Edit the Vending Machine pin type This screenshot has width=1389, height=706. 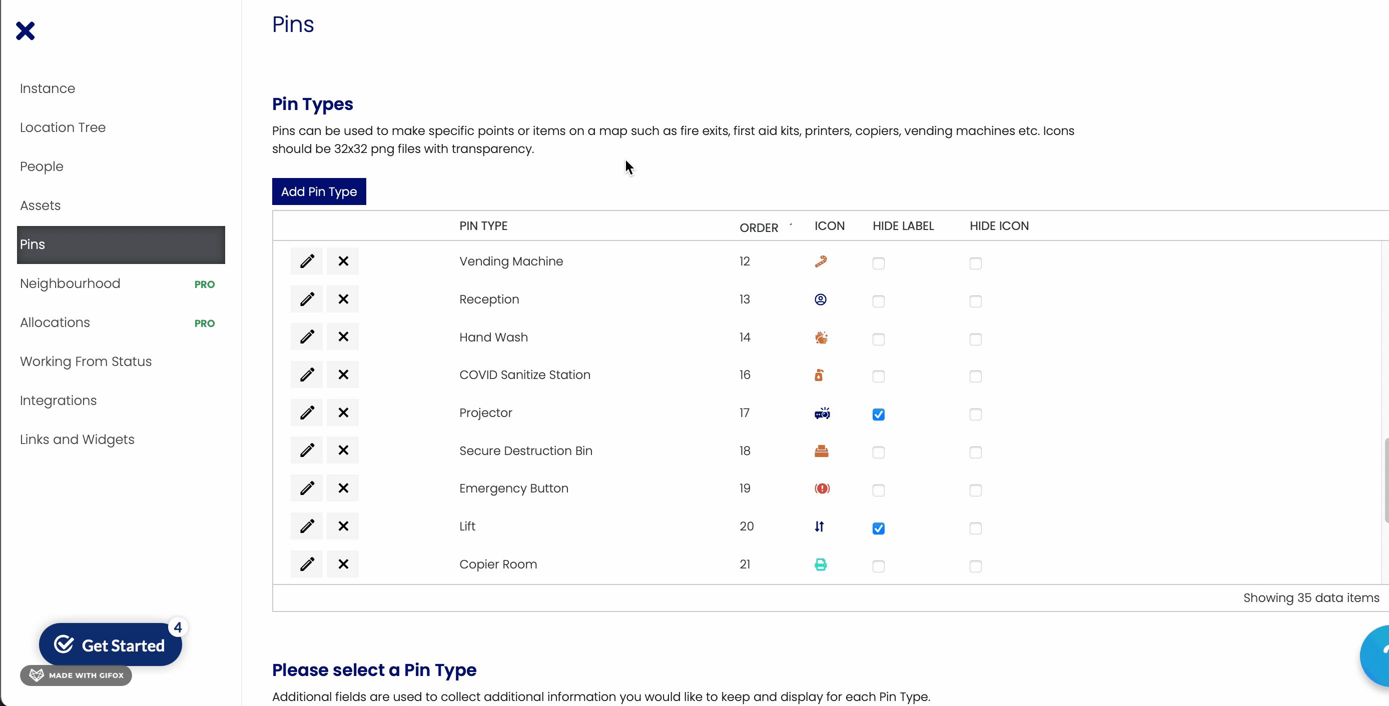(307, 261)
